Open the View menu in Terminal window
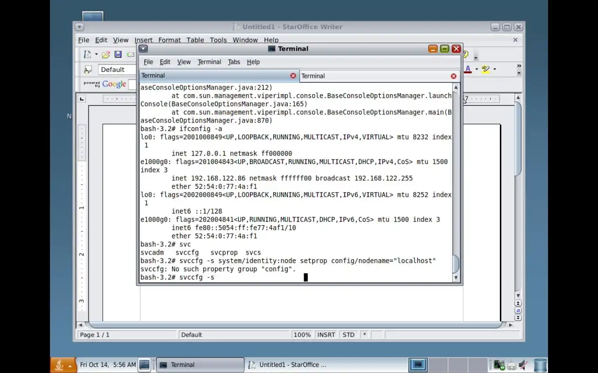The width and height of the screenshot is (598, 373). click(x=184, y=62)
